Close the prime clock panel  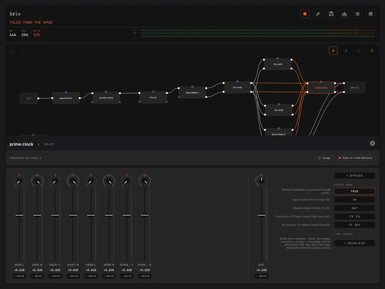[x=372, y=143]
